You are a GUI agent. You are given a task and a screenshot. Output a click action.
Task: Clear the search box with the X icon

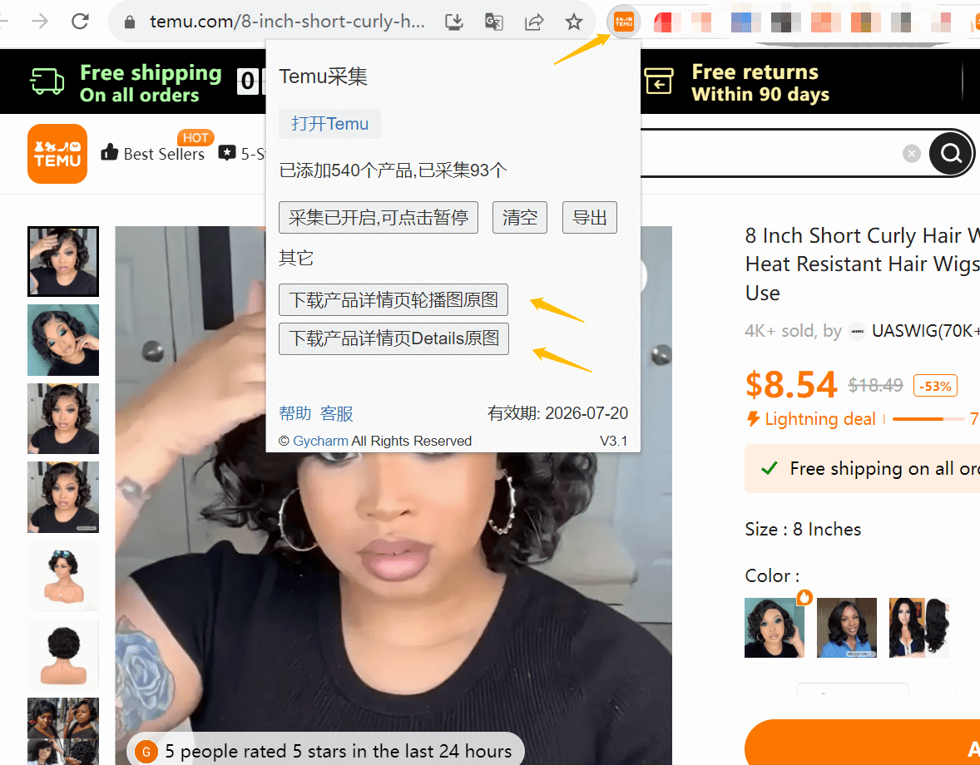coord(911,153)
